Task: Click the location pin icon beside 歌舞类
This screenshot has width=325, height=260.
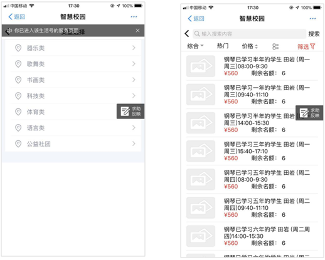Action: click(18, 64)
